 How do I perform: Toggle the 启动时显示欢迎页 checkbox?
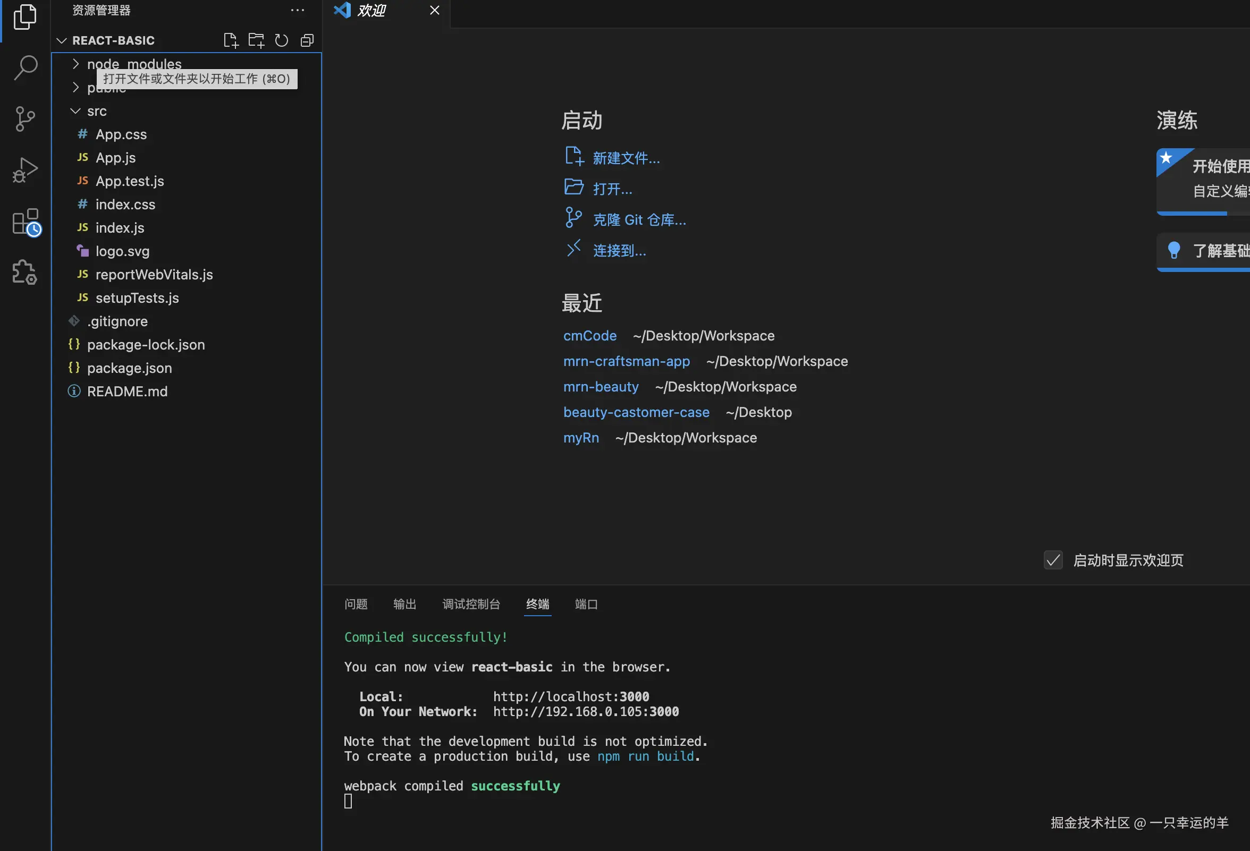1053,560
